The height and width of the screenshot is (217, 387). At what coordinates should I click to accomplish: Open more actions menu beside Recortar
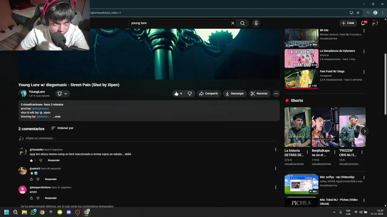(276, 94)
